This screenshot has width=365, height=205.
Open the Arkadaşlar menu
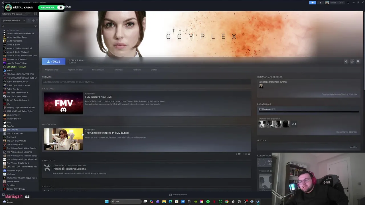[x=25, y=3]
